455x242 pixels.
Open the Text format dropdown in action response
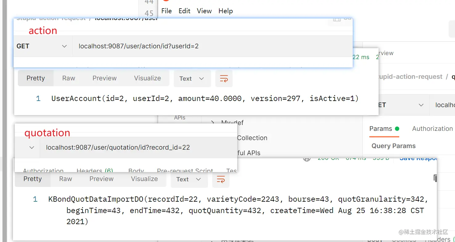coord(192,79)
